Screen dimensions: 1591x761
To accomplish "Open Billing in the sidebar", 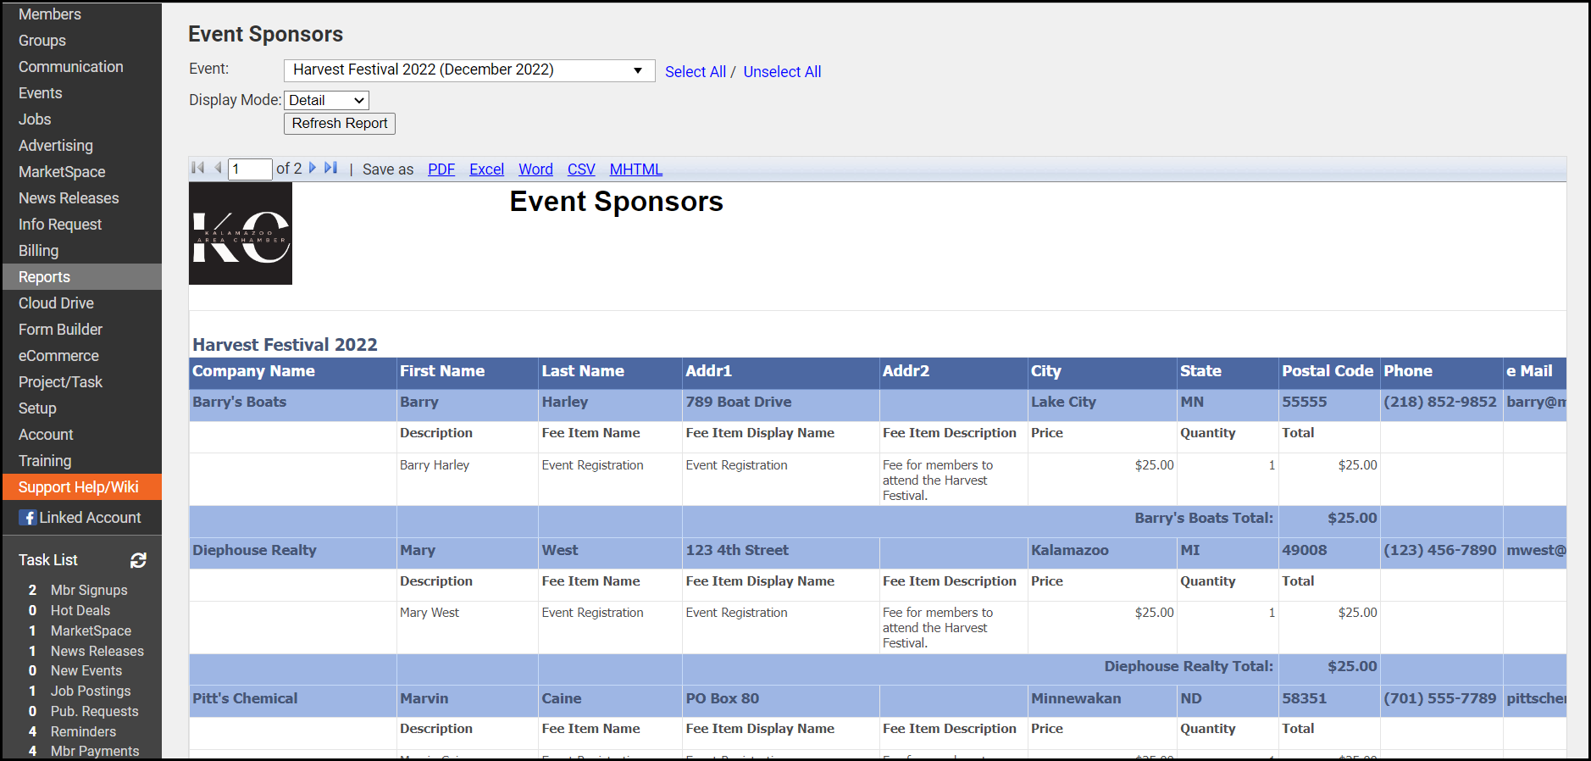I will tap(39, 251).
